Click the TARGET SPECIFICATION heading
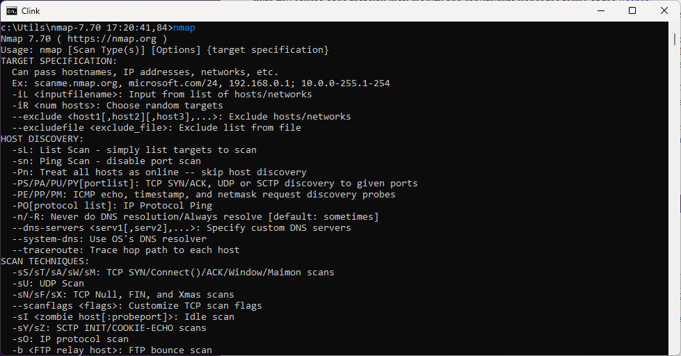681x356 pixels. [58, 61]
